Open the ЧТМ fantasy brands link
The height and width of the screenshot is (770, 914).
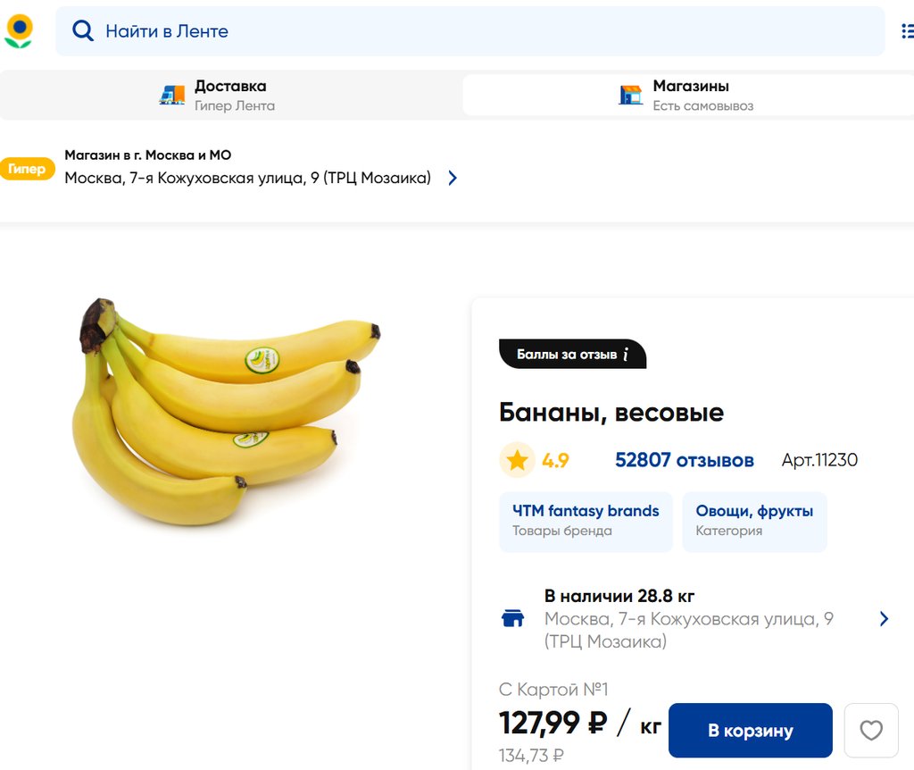pos(586,521)
